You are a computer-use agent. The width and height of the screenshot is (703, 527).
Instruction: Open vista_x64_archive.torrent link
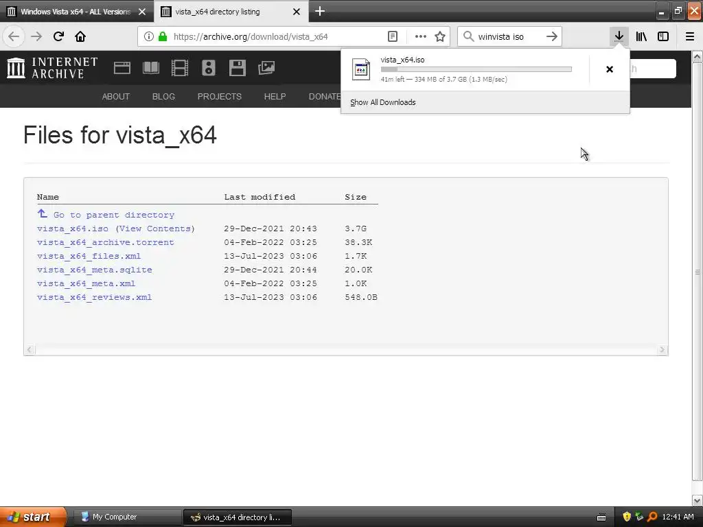tap(105, 242)
